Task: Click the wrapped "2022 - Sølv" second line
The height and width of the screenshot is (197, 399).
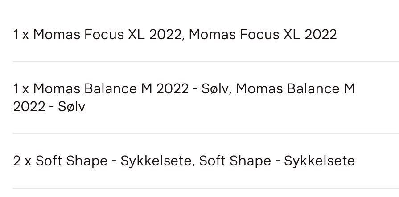Action: (49, 107)
